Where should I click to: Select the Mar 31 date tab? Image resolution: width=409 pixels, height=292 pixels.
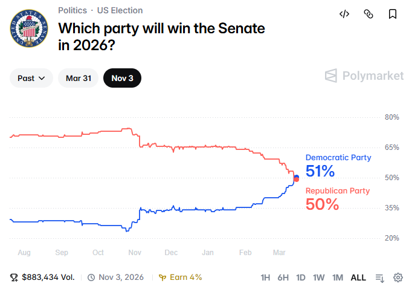78,78
